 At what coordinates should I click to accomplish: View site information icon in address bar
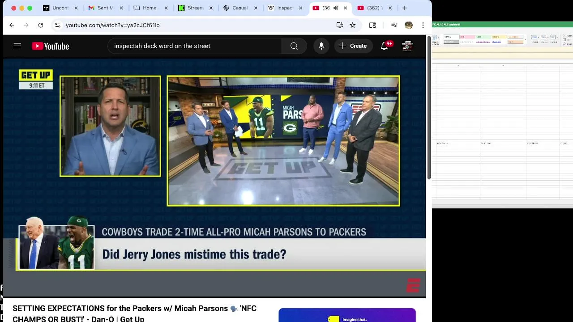57,25
